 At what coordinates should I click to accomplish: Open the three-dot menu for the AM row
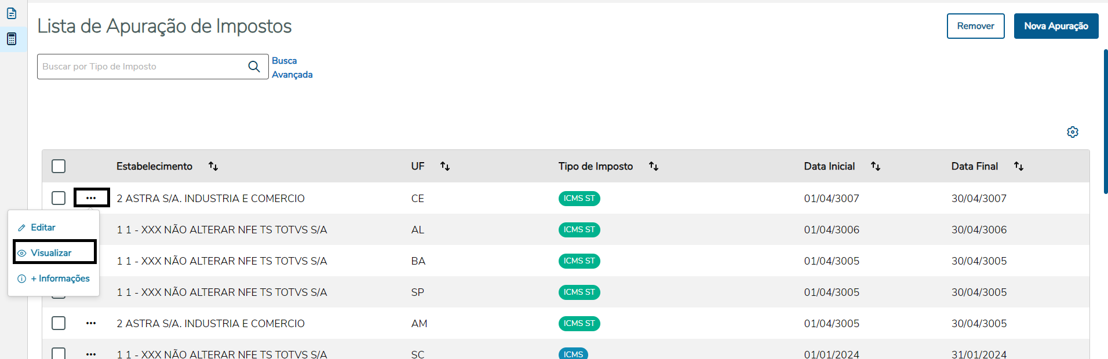(x=91, y=323)
